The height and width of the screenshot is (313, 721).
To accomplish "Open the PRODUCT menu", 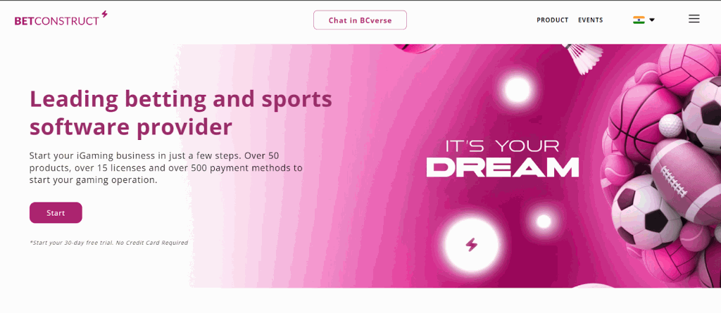I will point(552,20).
